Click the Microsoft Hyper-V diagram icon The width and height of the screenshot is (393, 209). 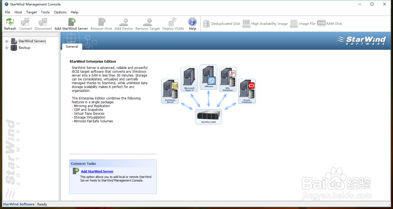(x=189, y=79)
